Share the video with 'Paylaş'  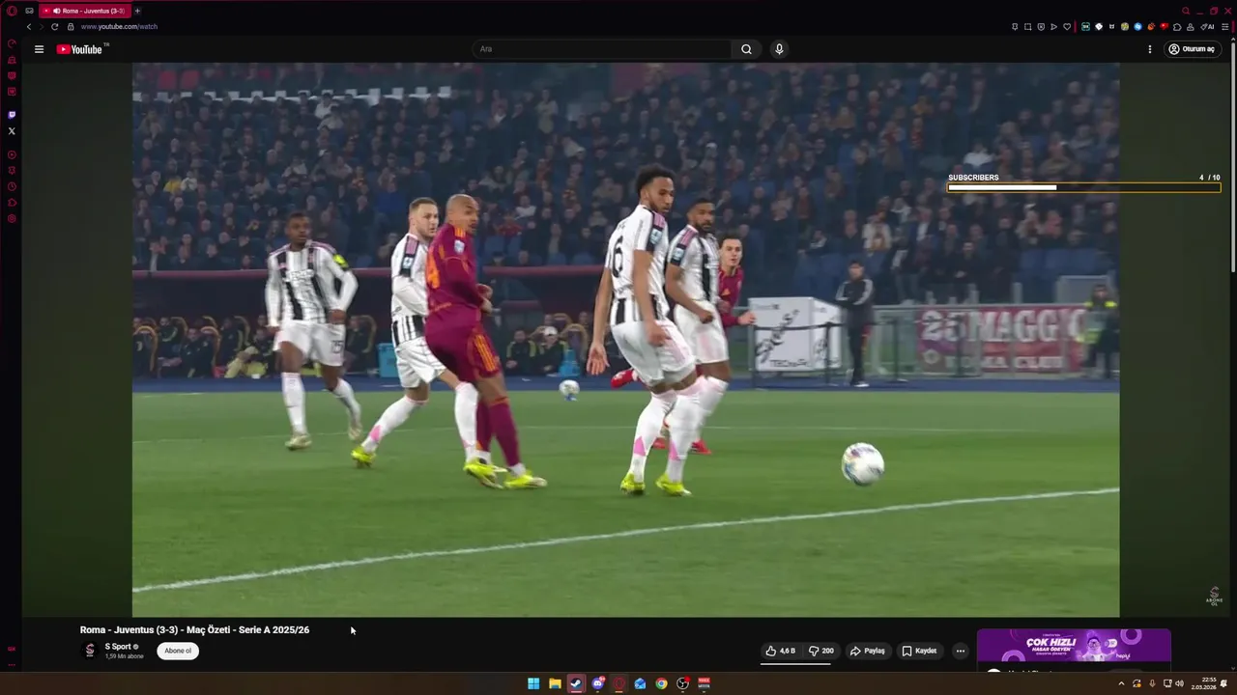(x=867, y=651)
